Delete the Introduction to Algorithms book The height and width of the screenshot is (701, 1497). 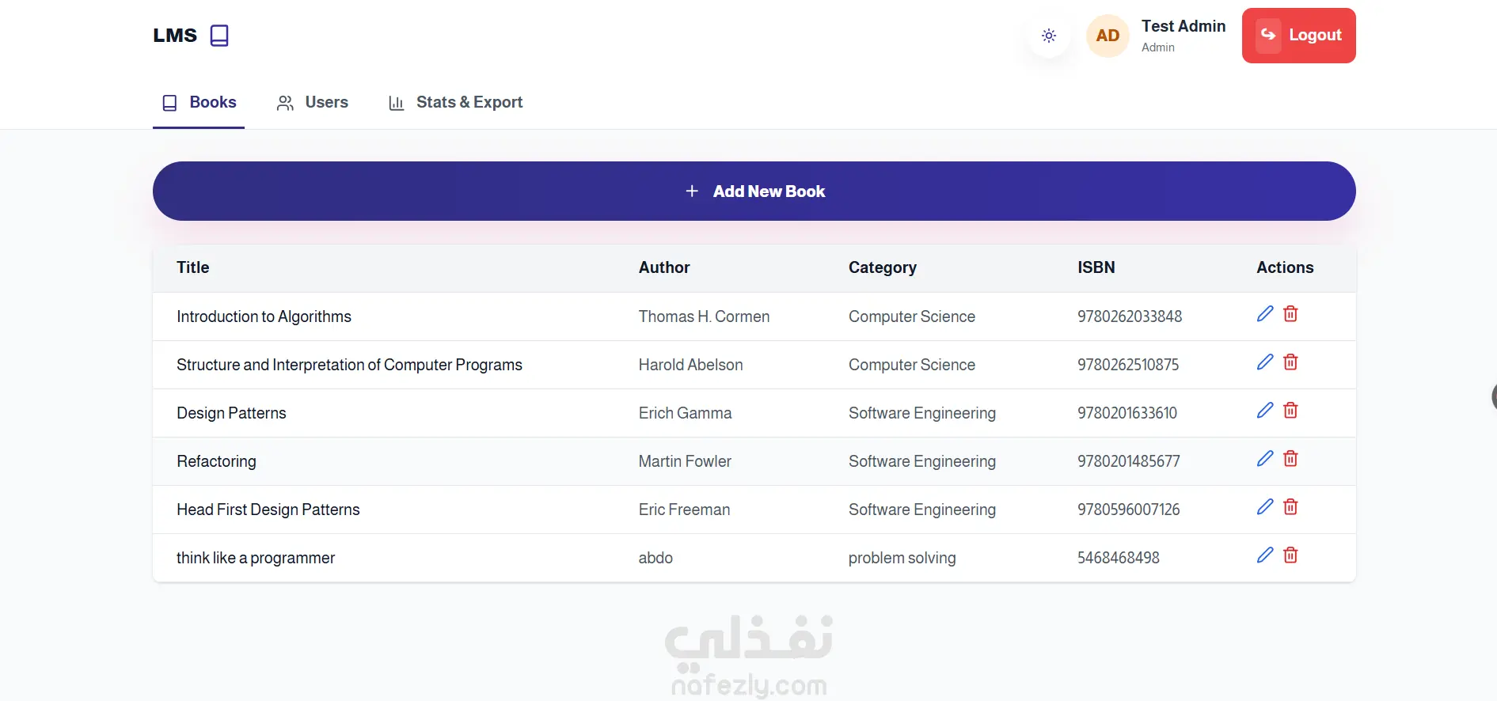(1290, 314)
